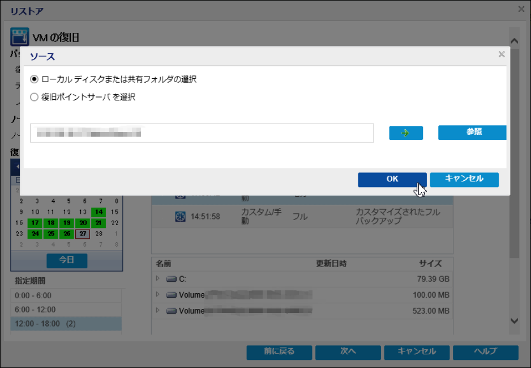Click calendar date 27
The width and height of the screenshot is (531, 368).
pyautogui.click(x=83, y=234)
